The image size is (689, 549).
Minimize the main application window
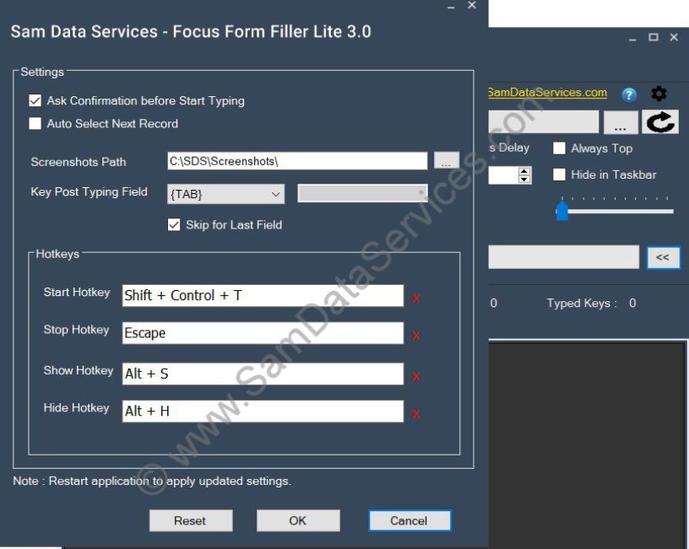632,39
